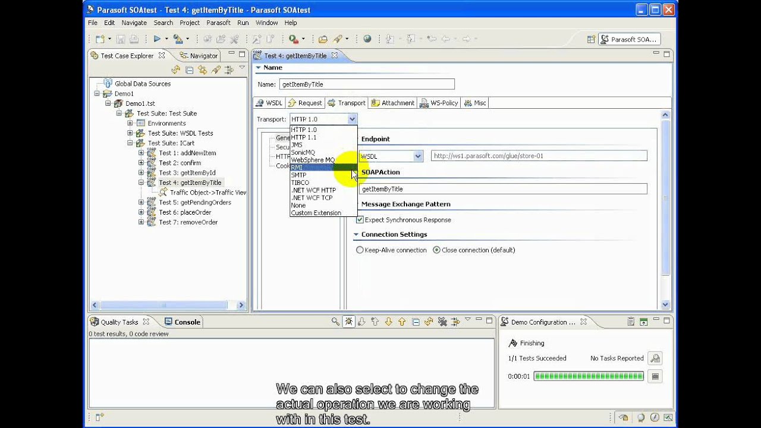This screenshot has height=428, width=761.
Task: Switch to the WS-Policy tab
Action: [x=438, y=103]
